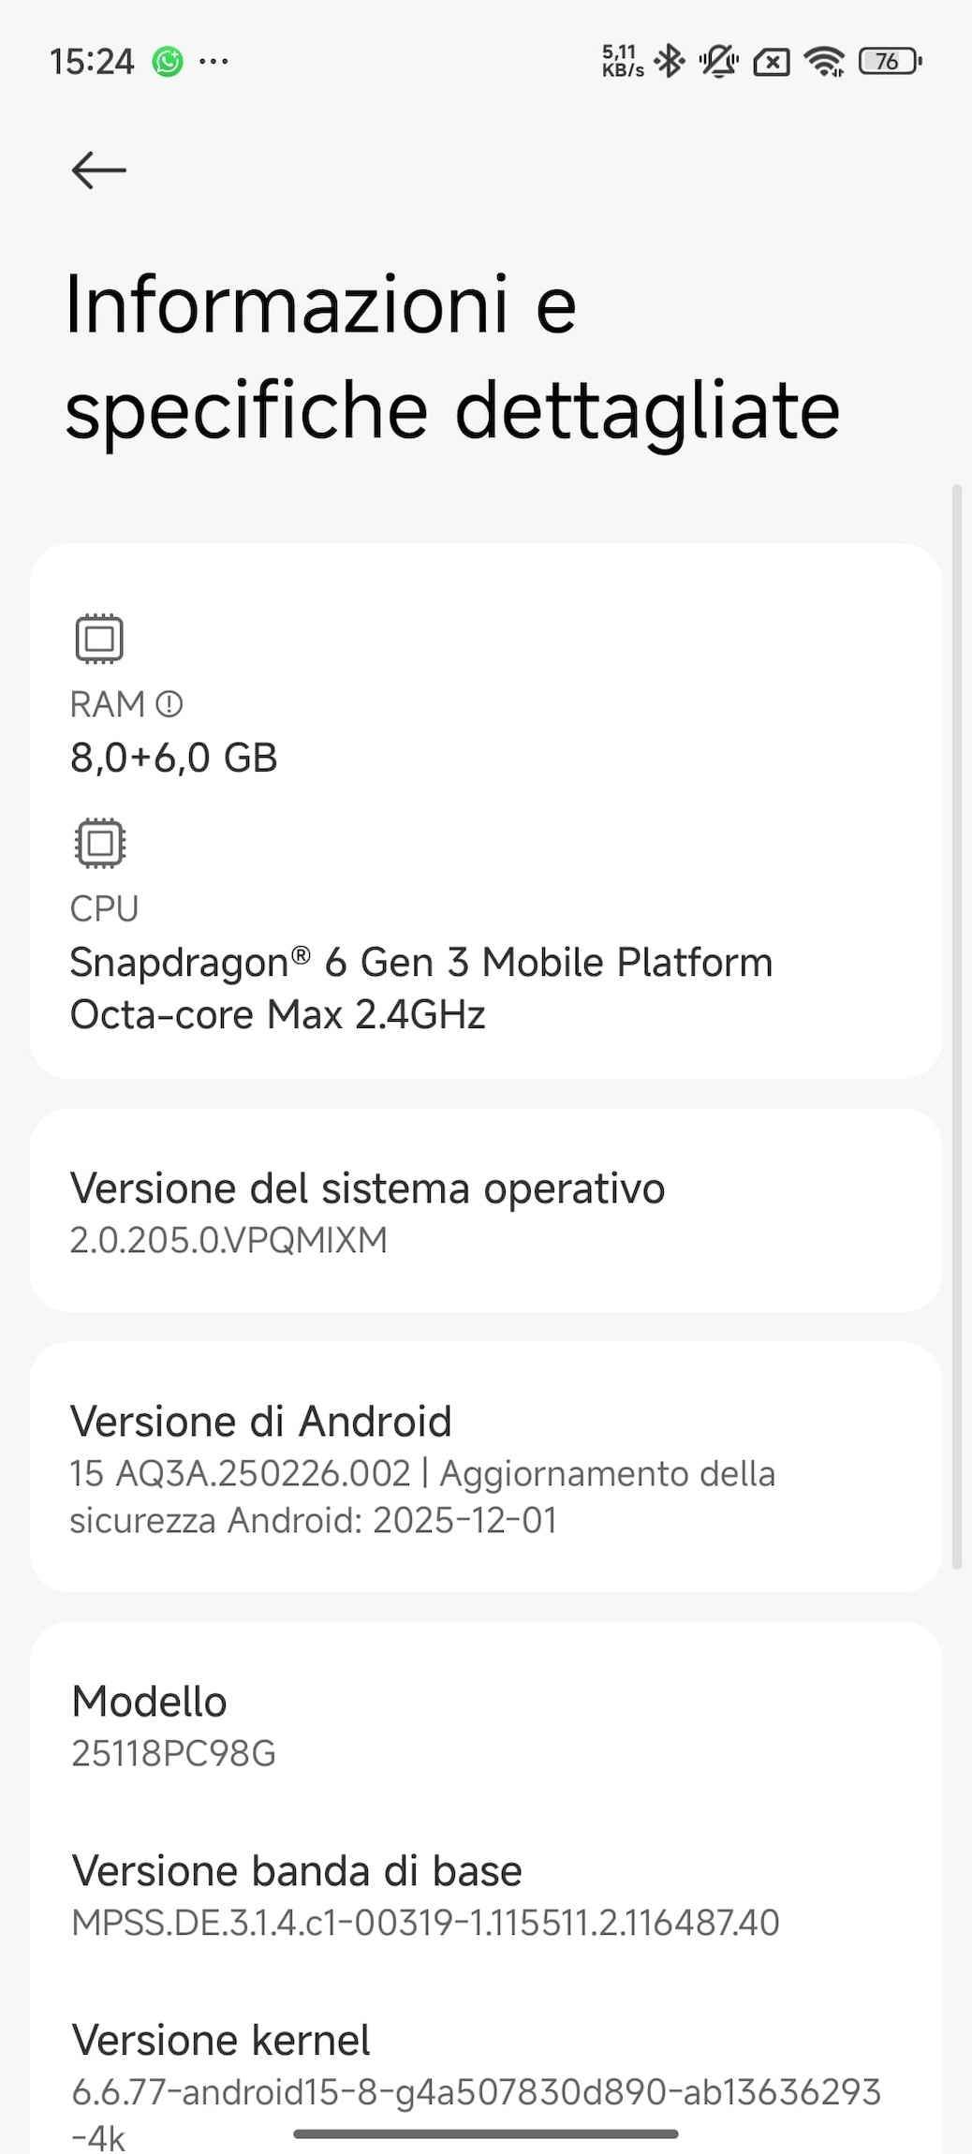The height and width of the screenshot is (2154, 972).
Task: Tap the WhatsApp notification icon
Action: (168, 62)
